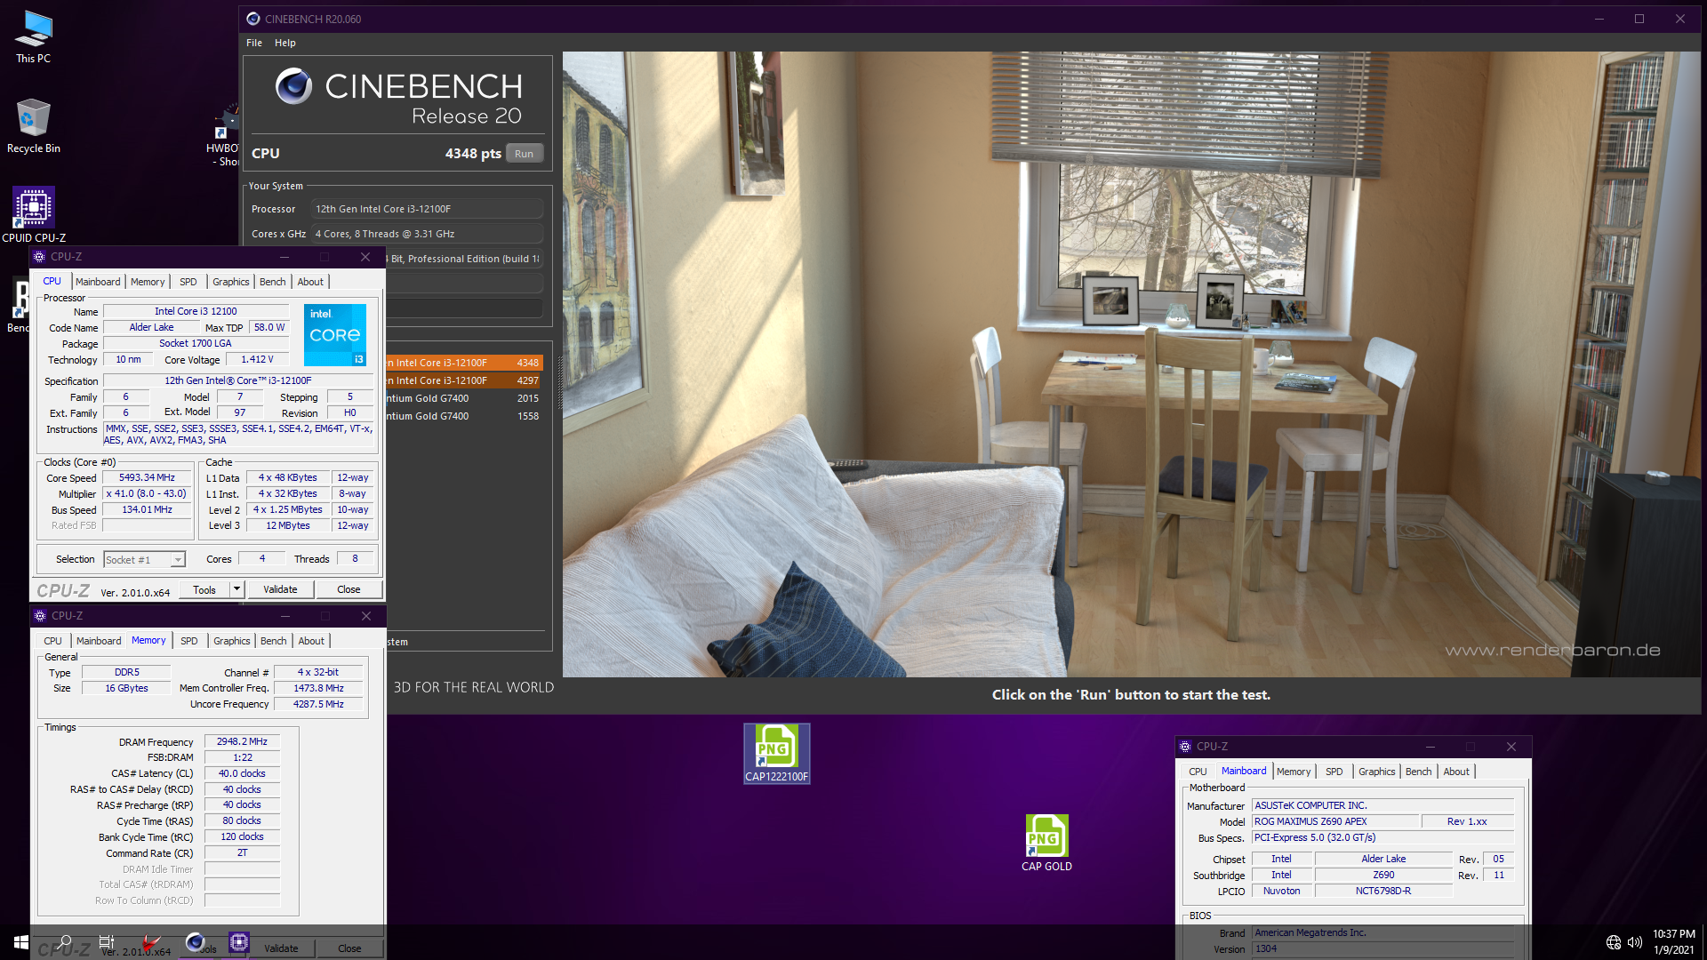Open Bench tab in CPU-Z Mainboard window
Viewport: 1707px width, 960px height.
point(1419,772)
